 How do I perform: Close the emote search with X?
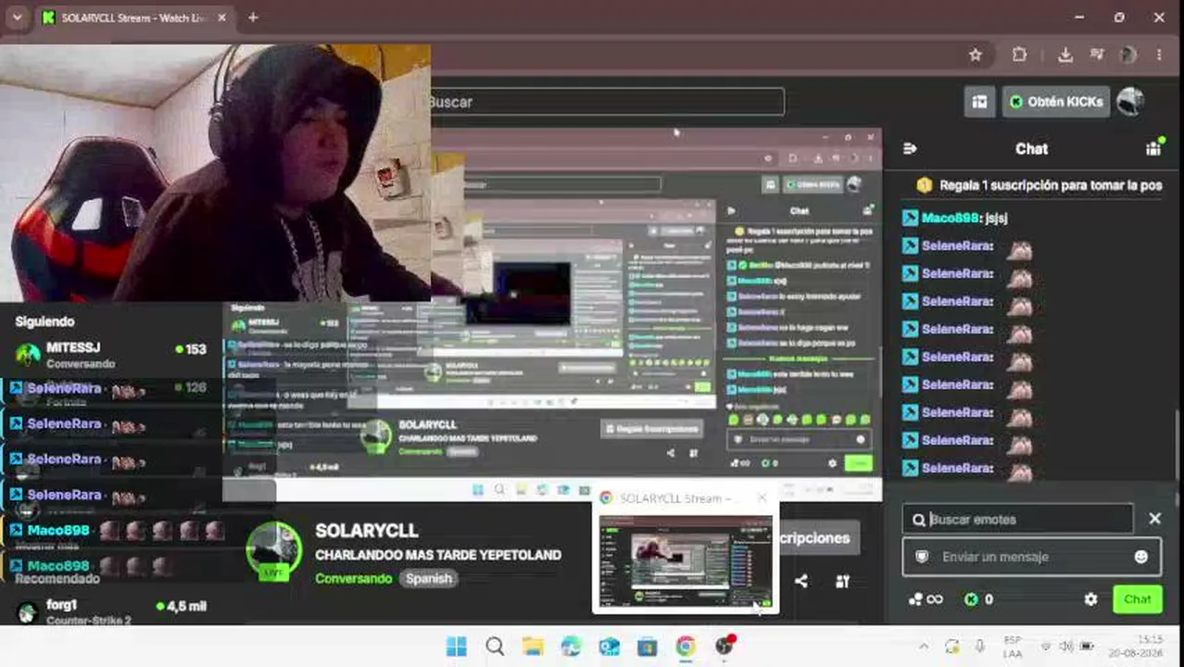pyautogui.click(x=1154, y=519)
